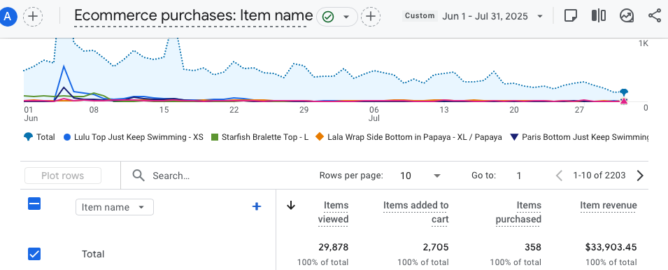
Task: Uncheck the Total row checkbox
Action: click(x=34, y=254)
